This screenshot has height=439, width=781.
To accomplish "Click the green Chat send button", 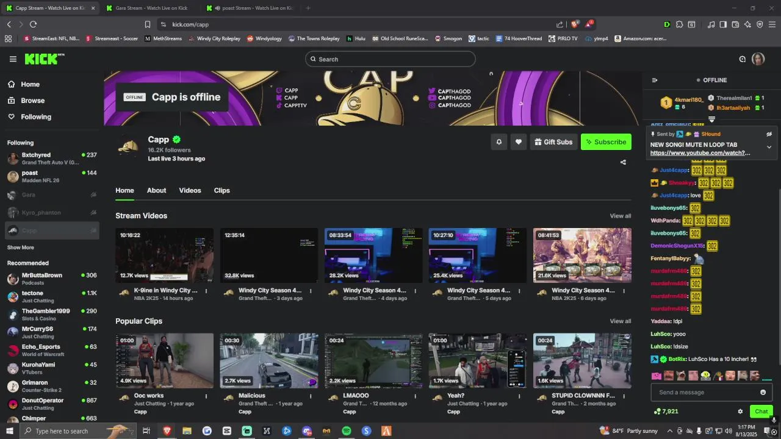I will pyautogui.click(x=761, y=412).
